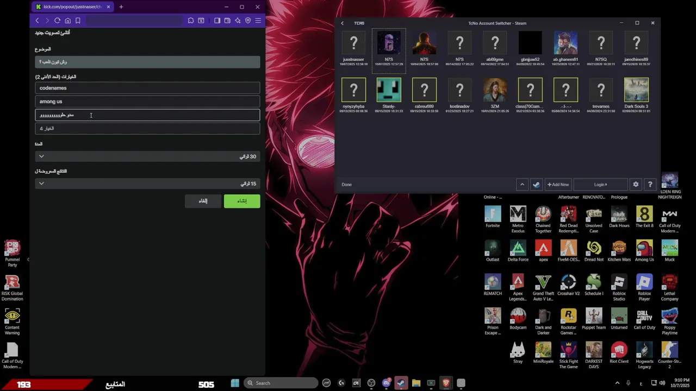Bookmark the current Kick page

pyautogui.click(x=78, y=21)
